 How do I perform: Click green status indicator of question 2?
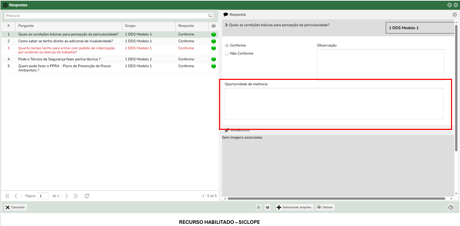click(214, 41)
